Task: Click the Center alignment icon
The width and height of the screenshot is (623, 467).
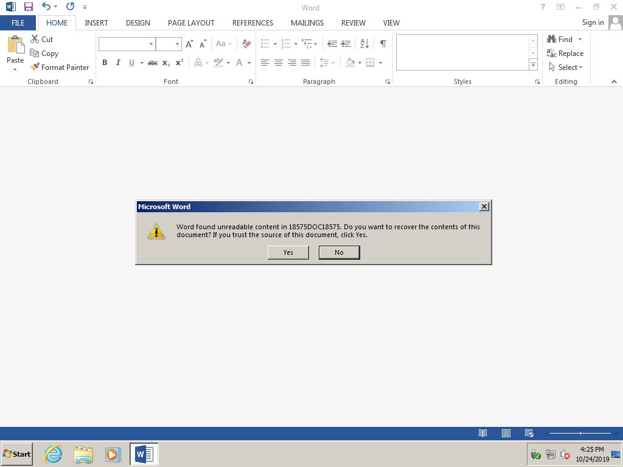Action: (x=279, y=63)
